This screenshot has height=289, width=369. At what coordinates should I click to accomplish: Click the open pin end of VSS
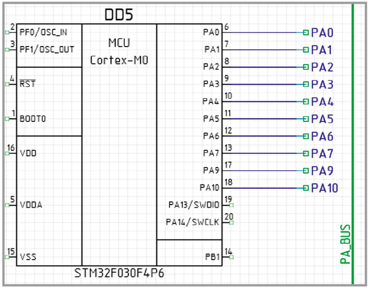point(7,257)
